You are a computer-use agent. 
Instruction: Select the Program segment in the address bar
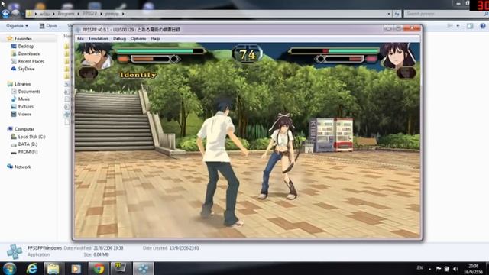[66, 14]
